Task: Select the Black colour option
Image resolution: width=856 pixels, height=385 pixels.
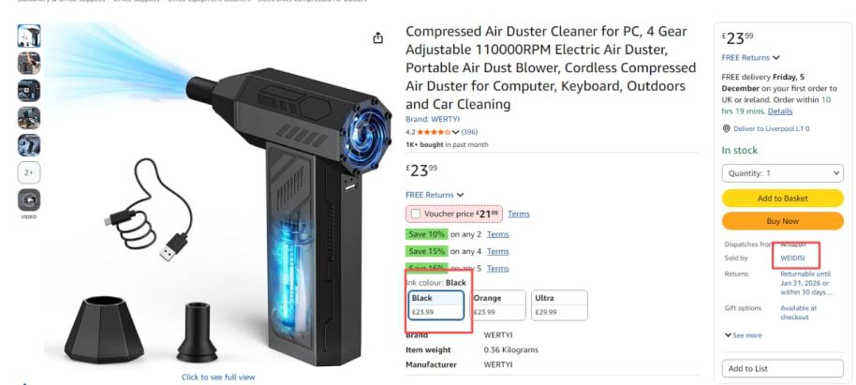Action: tap(436, 304)
